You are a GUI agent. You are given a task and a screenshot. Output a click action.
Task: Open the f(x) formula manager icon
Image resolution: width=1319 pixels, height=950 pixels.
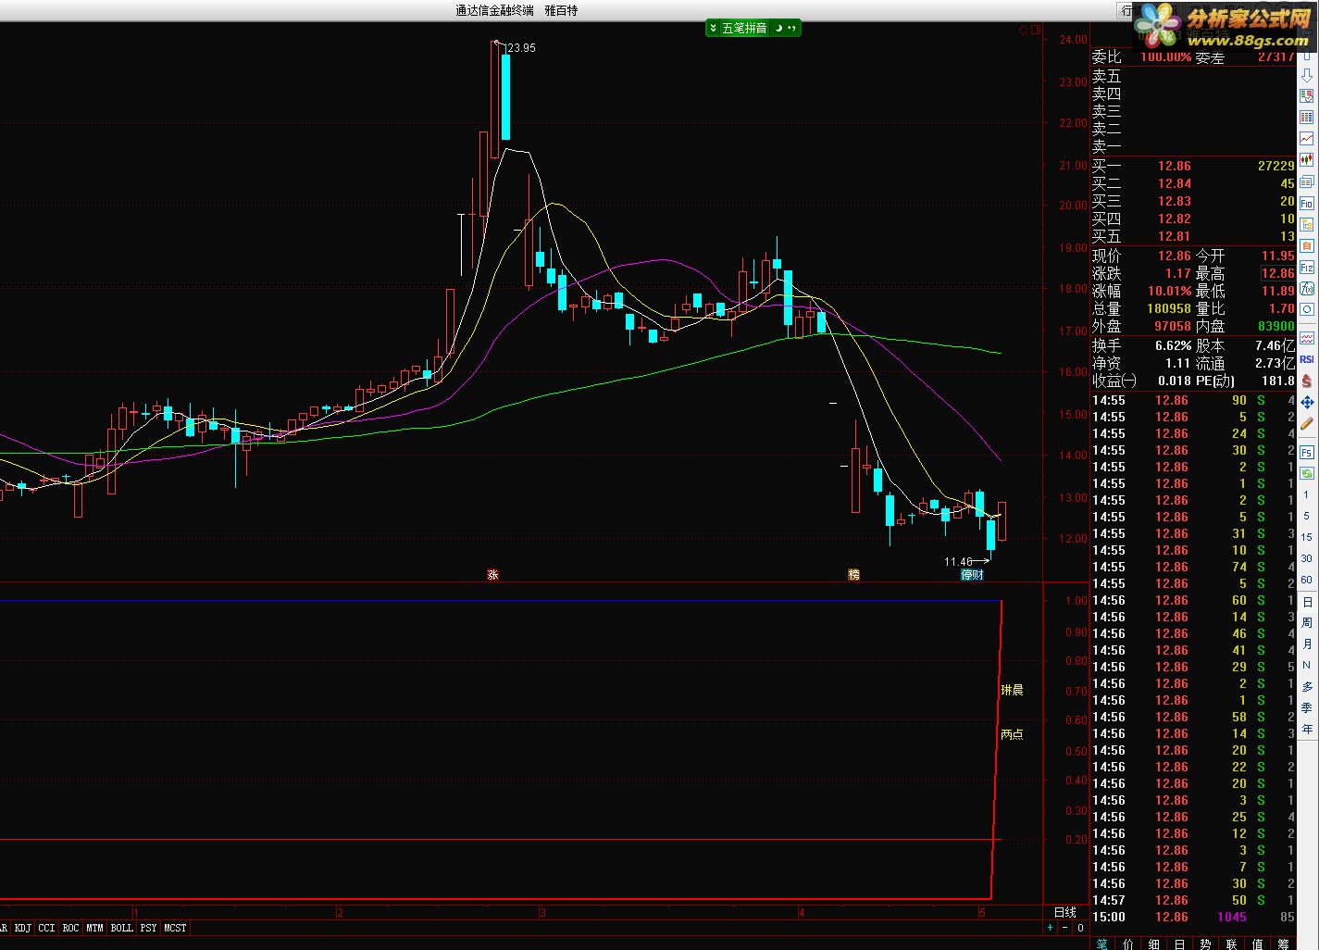(1307, 288)
